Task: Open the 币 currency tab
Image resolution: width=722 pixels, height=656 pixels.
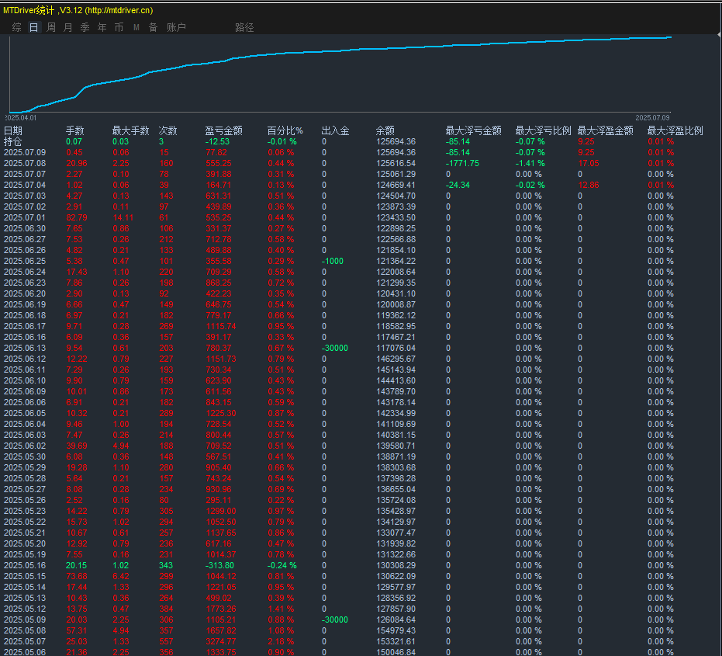Action: pyautogui.click(x=119, y=27)
